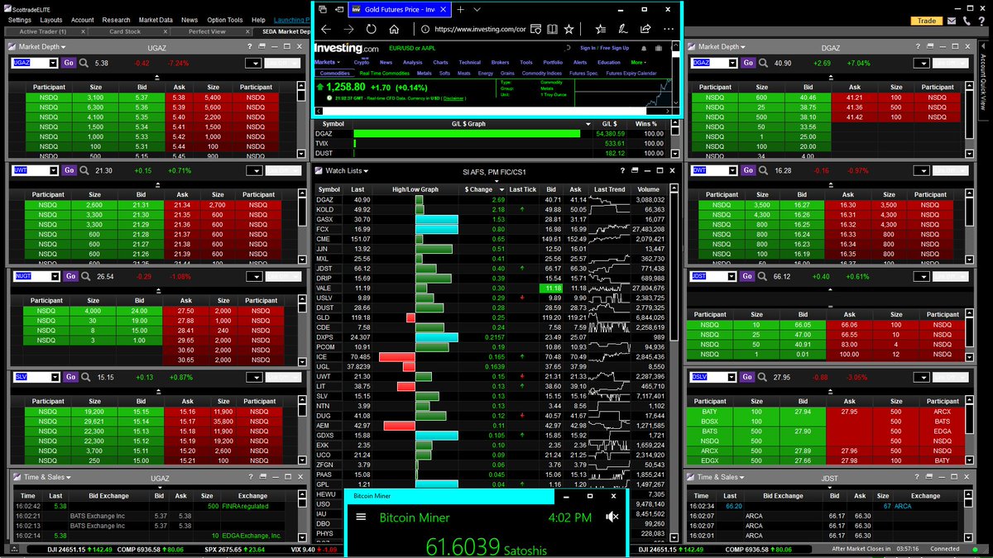Click the DGAZ profit bar in G/L graph
The image size is (993, 558).
tap(468, 133)
